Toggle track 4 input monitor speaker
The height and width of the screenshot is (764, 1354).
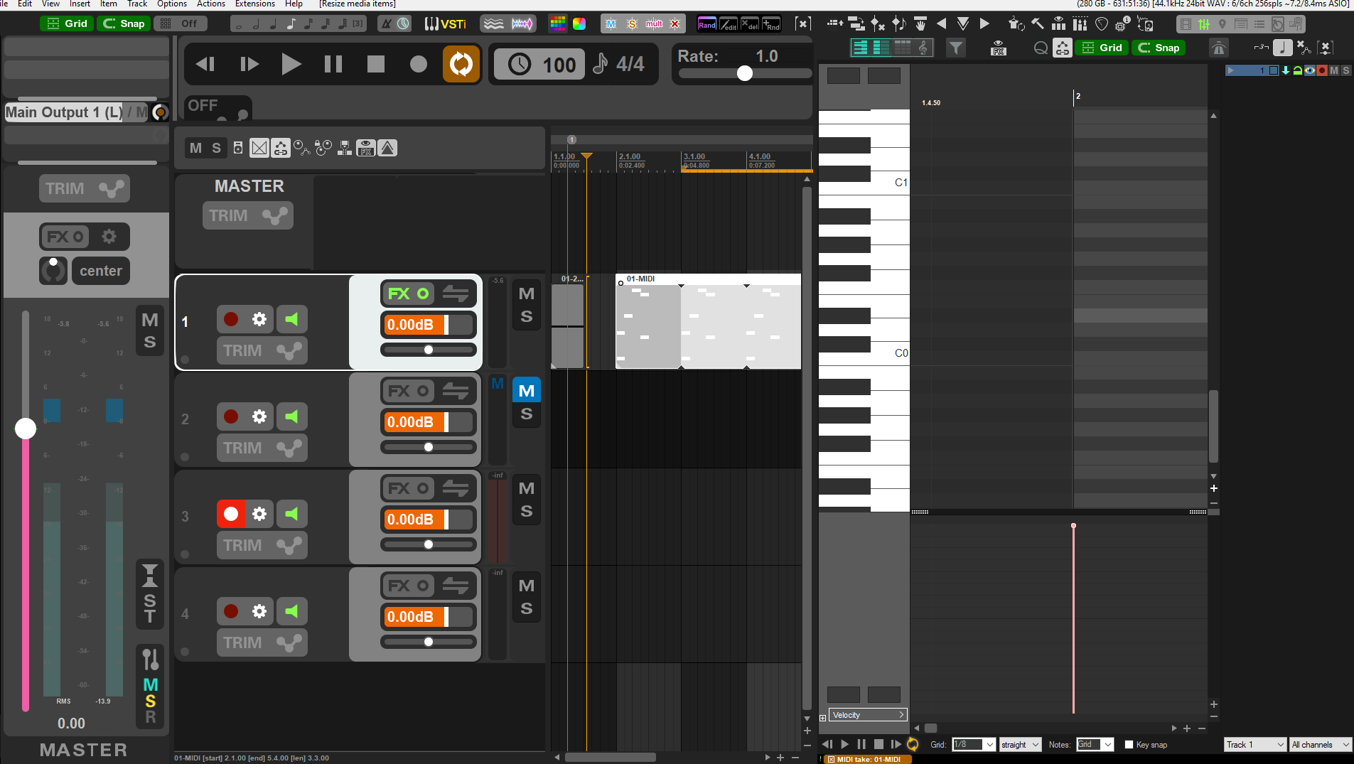coord(291,611)
